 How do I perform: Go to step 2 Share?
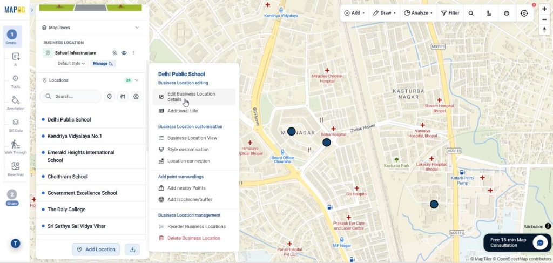(x=12, y=198)
